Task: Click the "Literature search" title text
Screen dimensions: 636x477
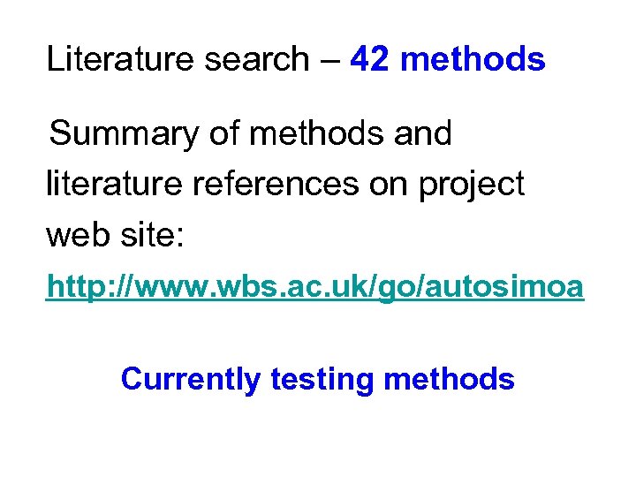Action: (176, 60)
